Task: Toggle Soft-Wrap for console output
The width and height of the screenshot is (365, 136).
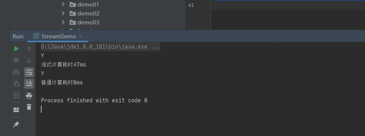Action: click(29, 72)
